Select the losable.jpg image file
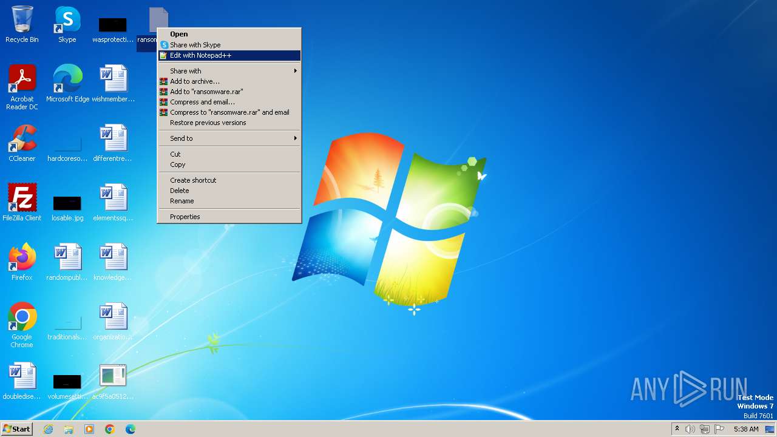The image size is (777, 437). click(67, 208)
